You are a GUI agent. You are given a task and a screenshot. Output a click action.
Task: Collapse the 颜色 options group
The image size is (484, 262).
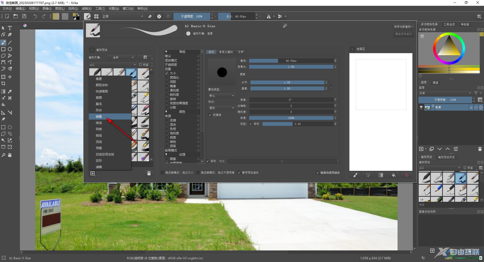(166, 112)
